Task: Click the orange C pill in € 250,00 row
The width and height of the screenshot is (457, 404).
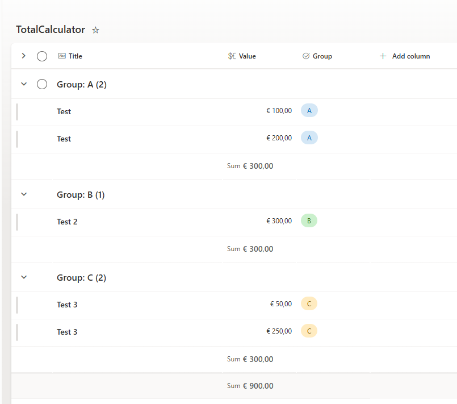Action: (309, 331)
